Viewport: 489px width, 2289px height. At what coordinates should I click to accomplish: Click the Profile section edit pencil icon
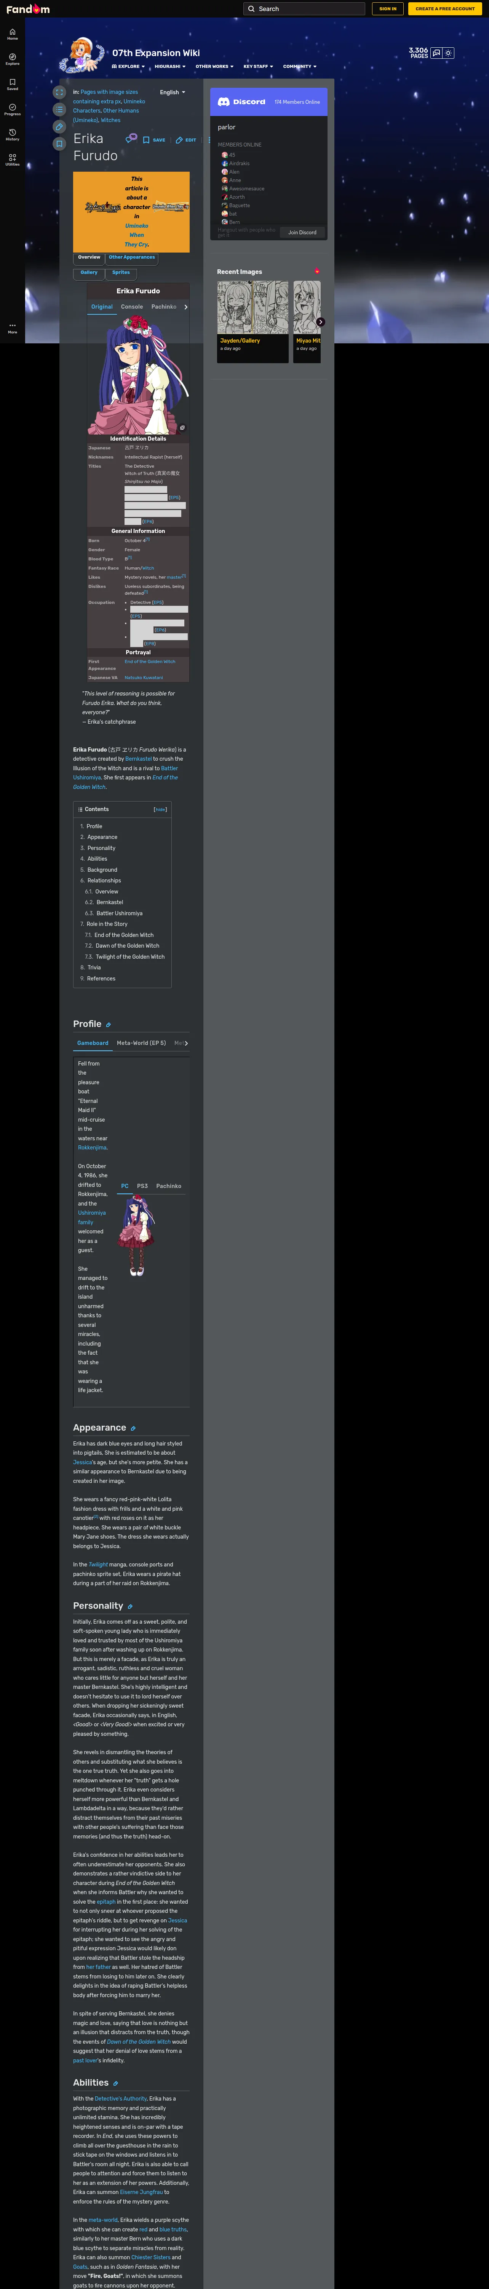tap(108, 1025)
